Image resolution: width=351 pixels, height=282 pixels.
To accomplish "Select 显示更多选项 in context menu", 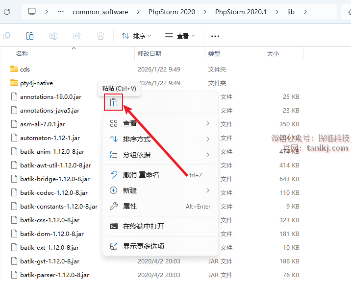I will [x=160, y=246].
